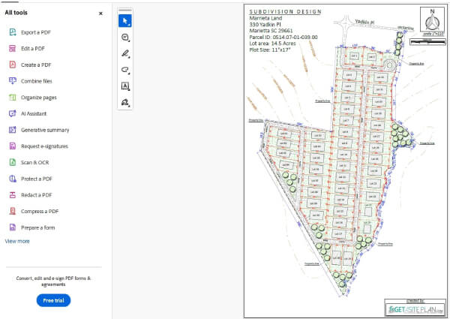Click the Parcel ID text line

[283, 37]
